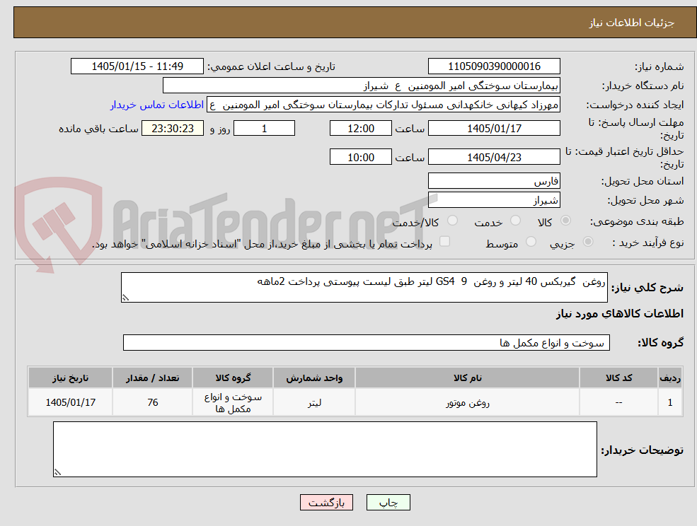The image size is (697, 526).
Task: Click the ردیف column header
Action: coord(670,378)
